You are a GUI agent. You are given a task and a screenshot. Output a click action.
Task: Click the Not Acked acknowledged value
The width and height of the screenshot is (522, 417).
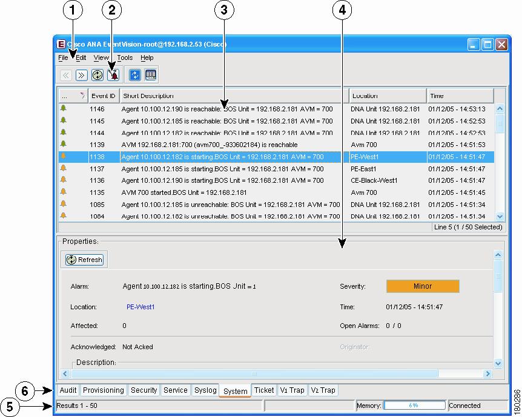click(137, 347)
